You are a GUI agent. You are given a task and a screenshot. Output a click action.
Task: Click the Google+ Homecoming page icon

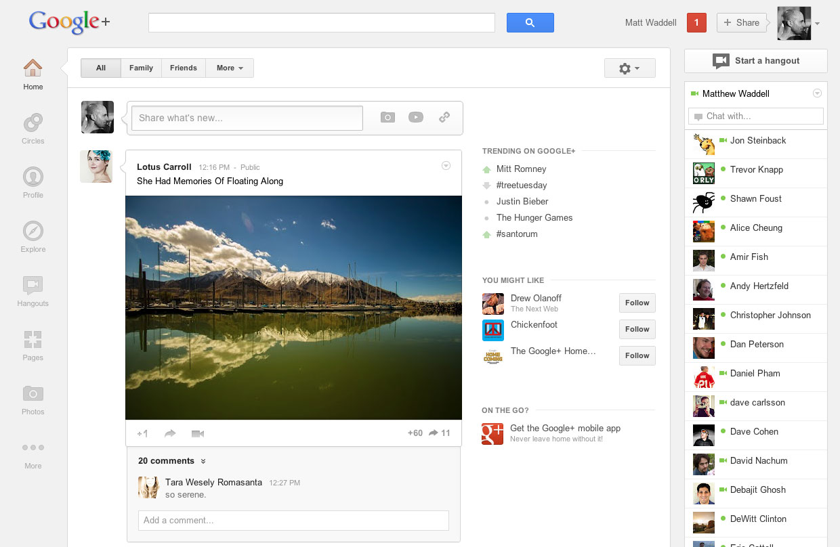(492, 356)
